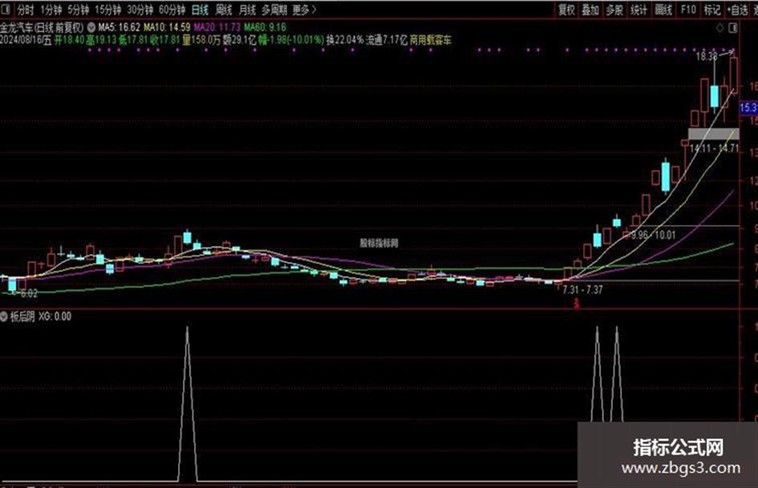758x488 pixels.
Task: Select the 30分钟 period tab
Action: click(140, 10)
